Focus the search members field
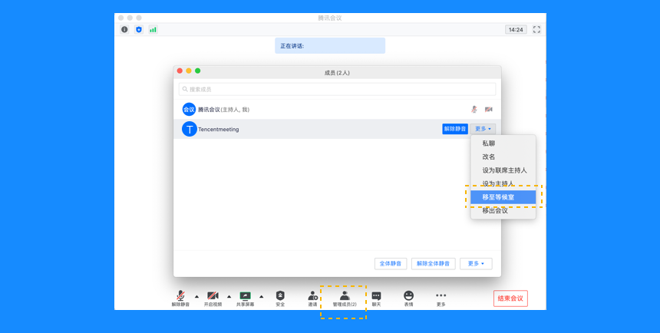Viewport: 660px width, 333px height. pos(337,89)
